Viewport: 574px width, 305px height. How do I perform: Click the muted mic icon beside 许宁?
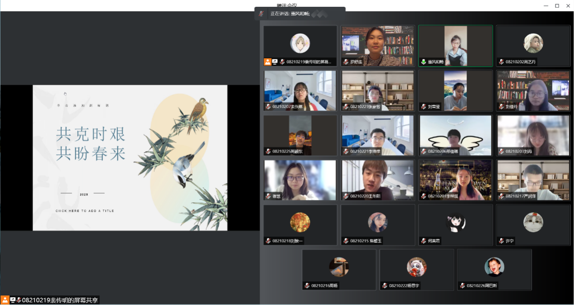pos(501,241)
